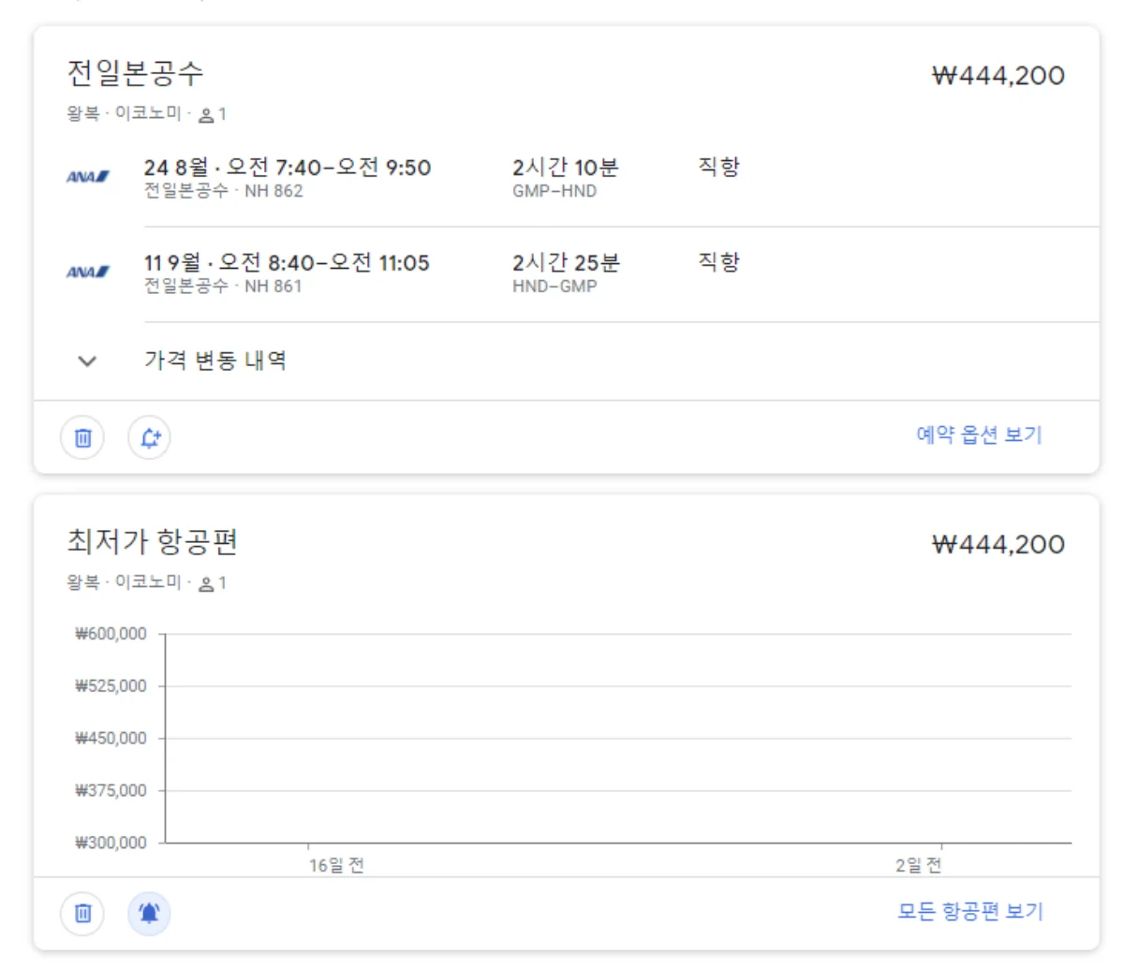
Task: Expand 가격 변동 내역 chevron
Action: (87, 361)
